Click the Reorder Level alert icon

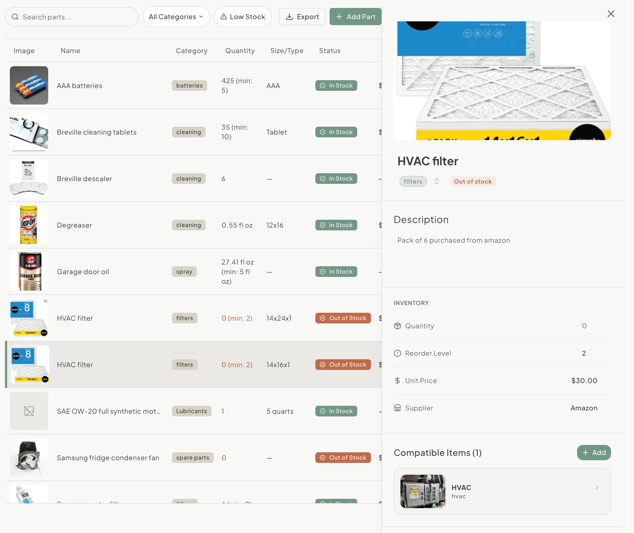[398, 353]
